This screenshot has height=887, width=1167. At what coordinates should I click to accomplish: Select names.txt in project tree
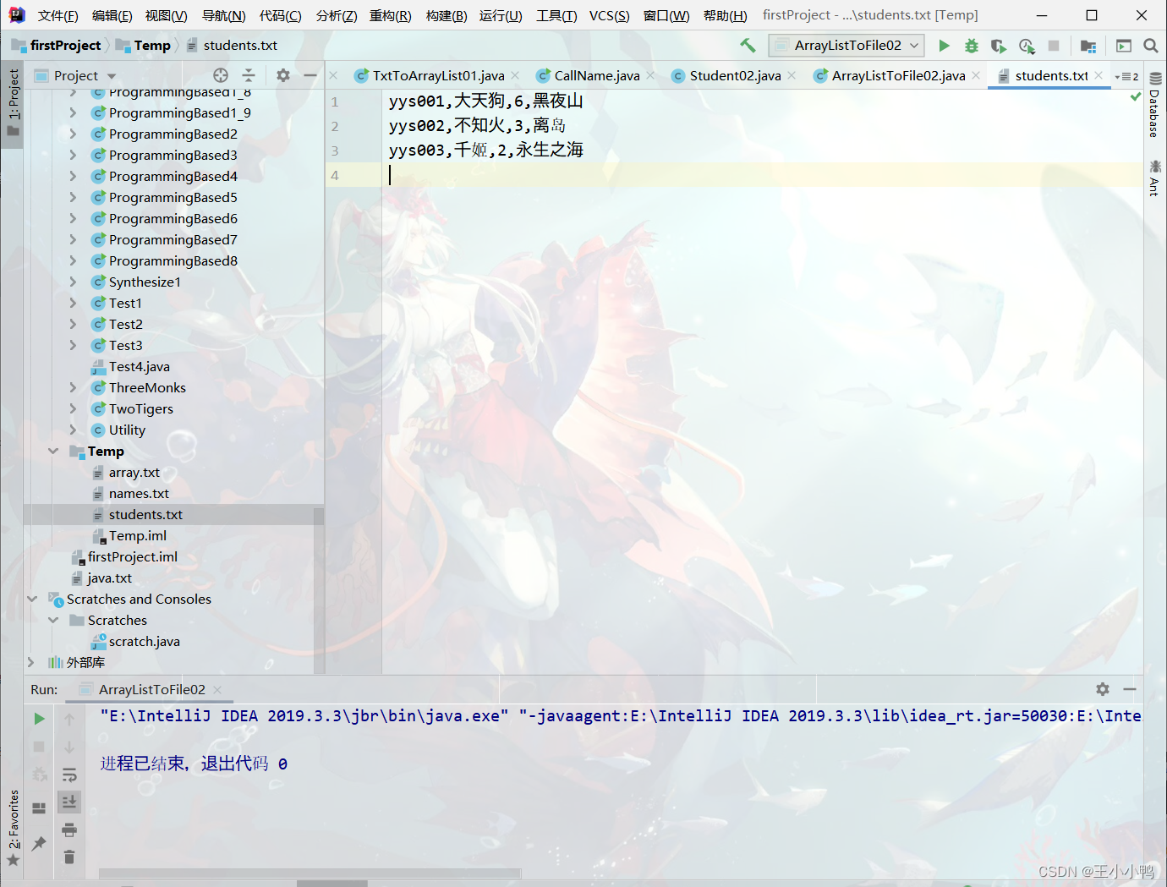139,493
